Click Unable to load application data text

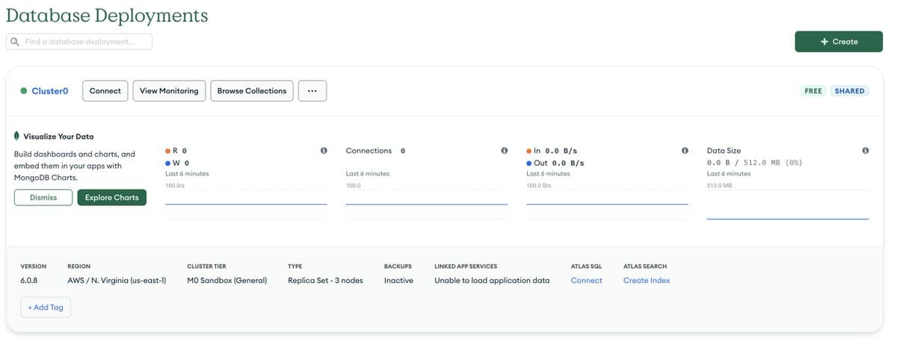[492, 281]
